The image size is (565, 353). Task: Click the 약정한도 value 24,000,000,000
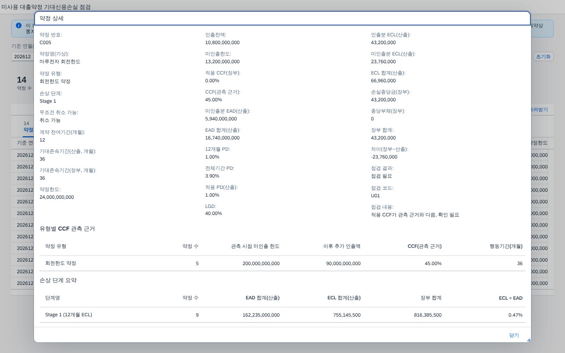56,197
